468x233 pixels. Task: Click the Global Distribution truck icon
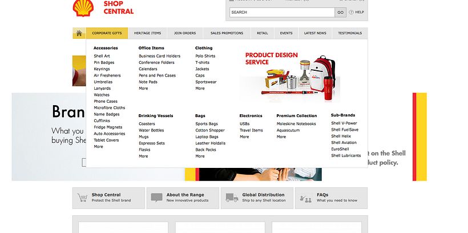pyautogui.click(x=232, y=198)
